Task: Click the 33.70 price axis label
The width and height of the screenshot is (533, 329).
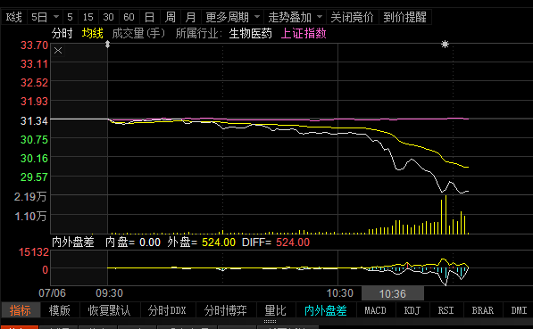Action: click(34, 45)
